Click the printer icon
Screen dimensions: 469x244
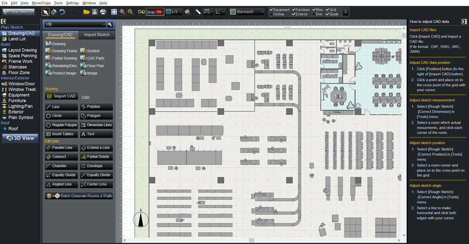point(103,12)
